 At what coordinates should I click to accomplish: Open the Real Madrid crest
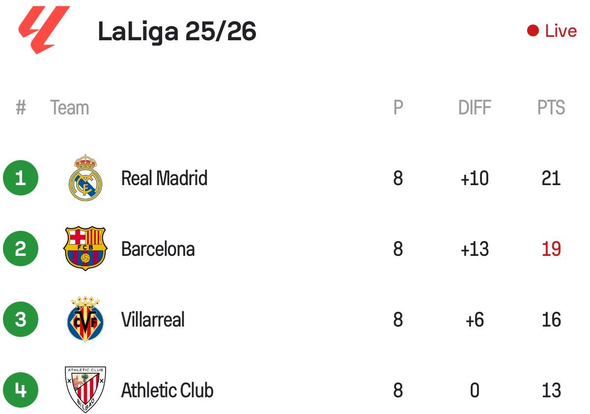[85, 178]
